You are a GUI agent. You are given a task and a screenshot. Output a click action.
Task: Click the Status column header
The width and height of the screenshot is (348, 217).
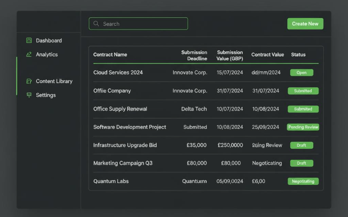(298, 55)
